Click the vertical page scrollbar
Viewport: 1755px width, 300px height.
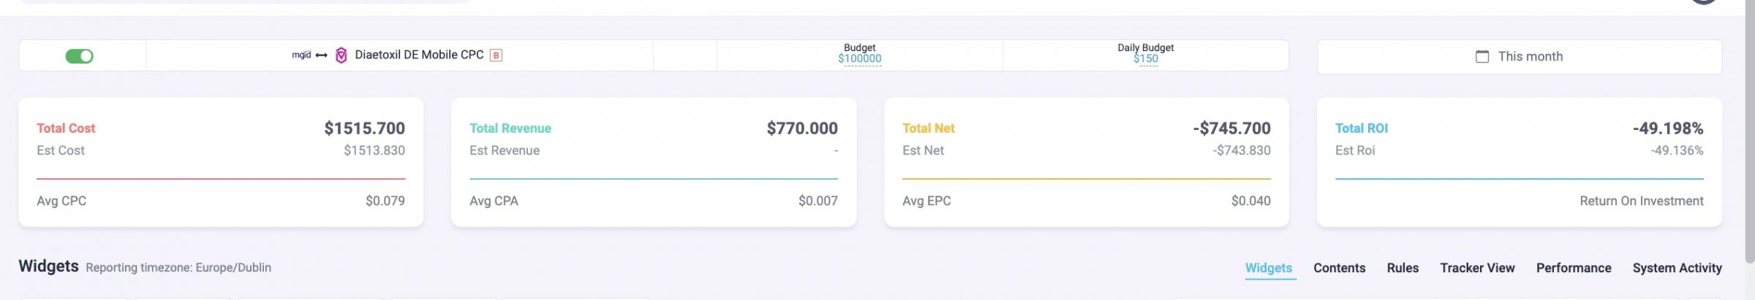1749,131
